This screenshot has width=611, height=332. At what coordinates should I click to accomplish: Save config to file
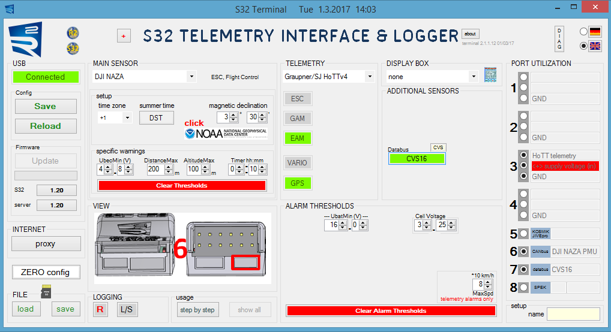(65, 309)
